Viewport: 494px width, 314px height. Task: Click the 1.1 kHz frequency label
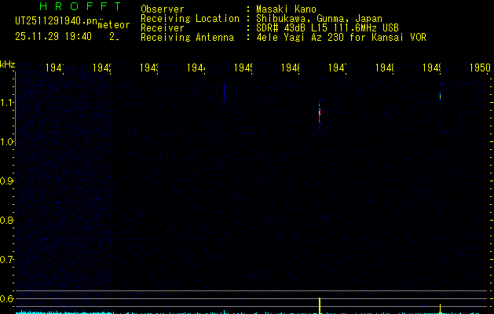click(x=6, y=102)
